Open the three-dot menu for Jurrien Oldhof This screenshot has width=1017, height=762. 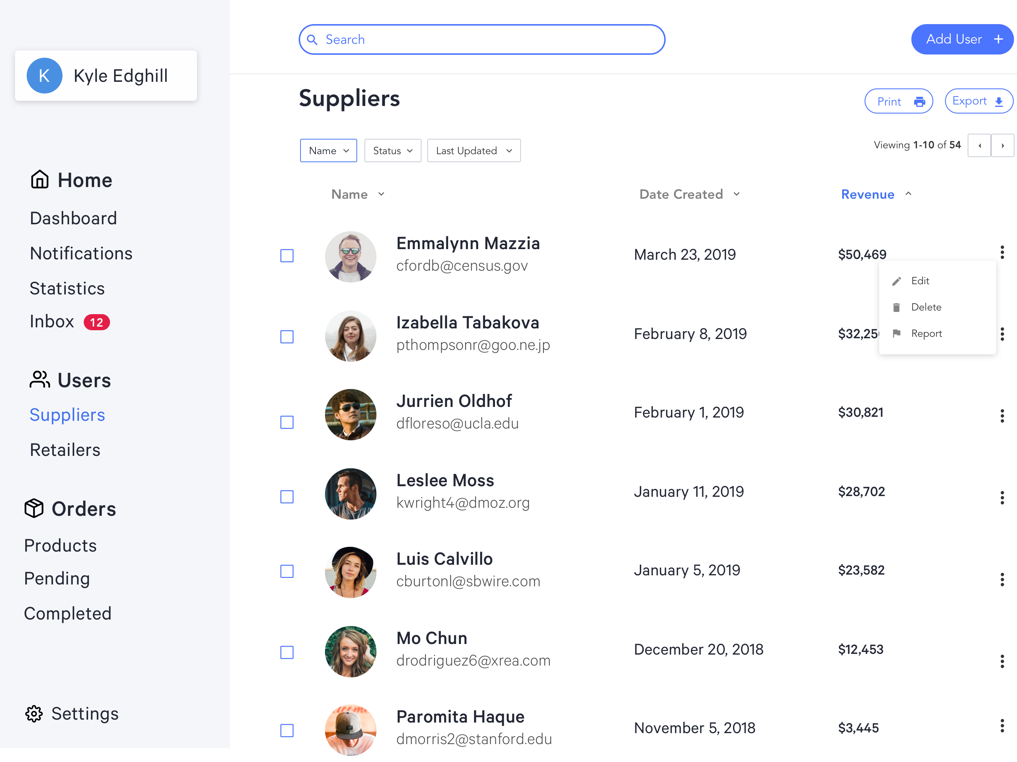pyautogui.click(x=1002, y=416)
